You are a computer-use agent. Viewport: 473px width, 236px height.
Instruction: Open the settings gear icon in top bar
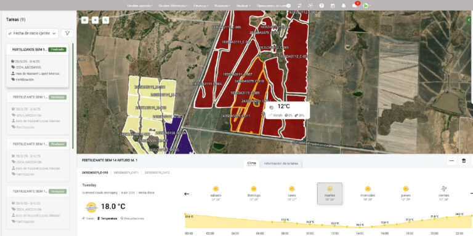pyautogui.click(x=288, y=6)
